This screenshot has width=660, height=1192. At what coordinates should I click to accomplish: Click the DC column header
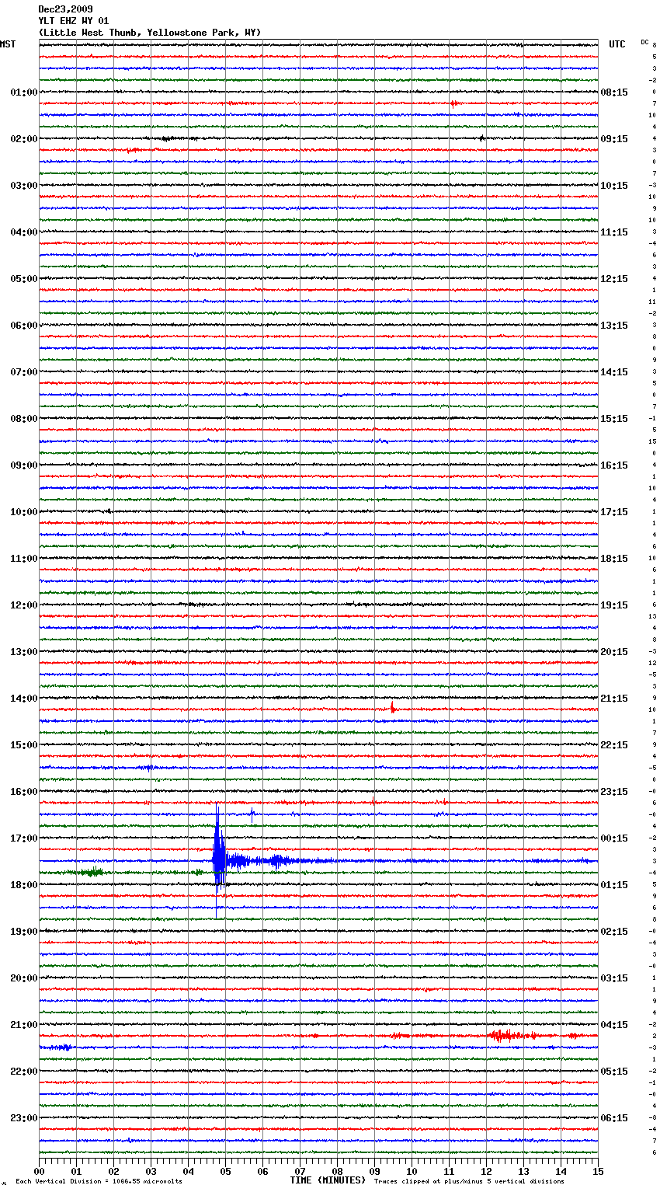pos(644,42)
